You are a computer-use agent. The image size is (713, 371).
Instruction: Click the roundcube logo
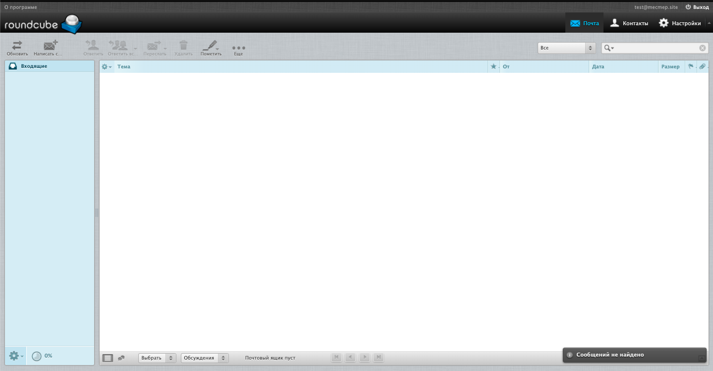43,24
